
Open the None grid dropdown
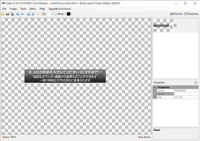[x=60, y=14]
